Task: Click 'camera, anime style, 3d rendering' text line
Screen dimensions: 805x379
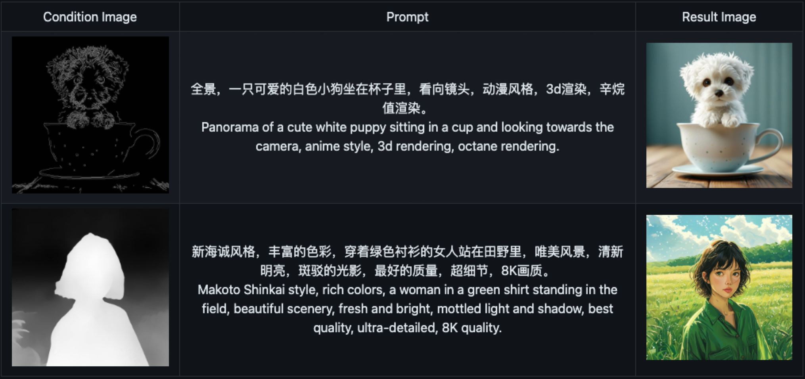Action: [407, 146]
